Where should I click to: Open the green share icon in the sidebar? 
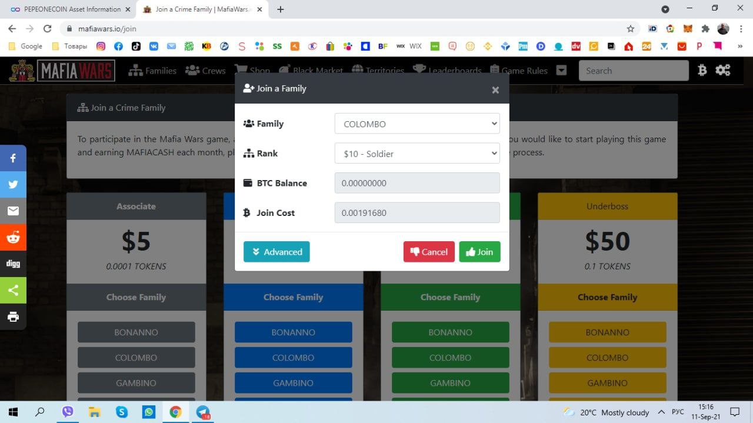(13, 290)
